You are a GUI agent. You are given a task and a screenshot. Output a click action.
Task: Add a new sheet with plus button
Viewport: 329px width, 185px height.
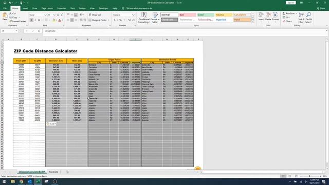(67, 172)
